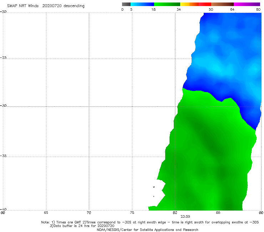Click the colorbar label 34
The width and height of the screenshot is (264, 232).
click(x=179, y=9)
